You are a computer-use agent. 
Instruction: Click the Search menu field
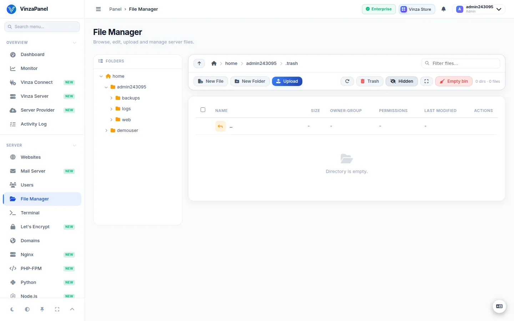(x=42, y=27)
